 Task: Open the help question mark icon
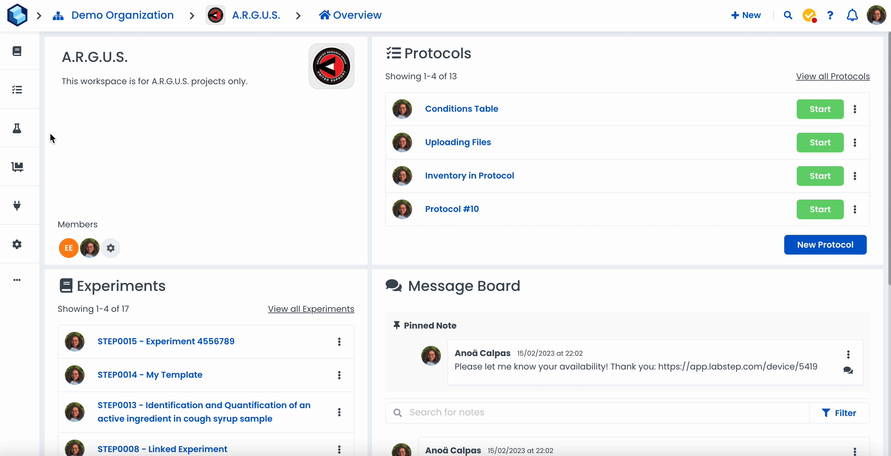(830, 15)
